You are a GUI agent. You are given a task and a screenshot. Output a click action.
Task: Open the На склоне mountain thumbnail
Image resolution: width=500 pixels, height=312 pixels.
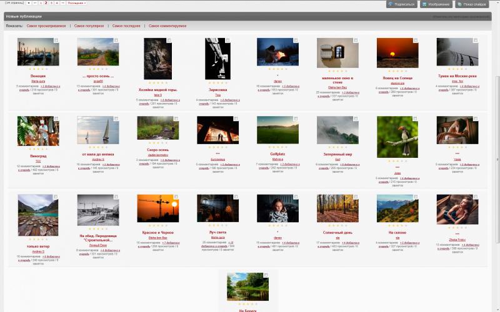pos(397,208)
